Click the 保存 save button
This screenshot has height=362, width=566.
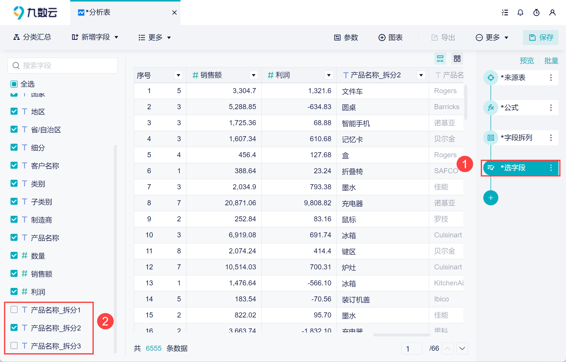click(x=541, y=38)
